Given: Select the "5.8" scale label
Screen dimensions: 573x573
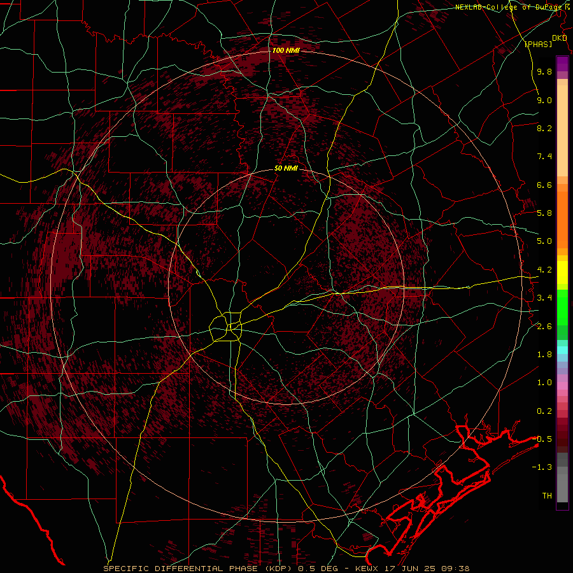Looking at the screenshot, I should coord(544,213).
